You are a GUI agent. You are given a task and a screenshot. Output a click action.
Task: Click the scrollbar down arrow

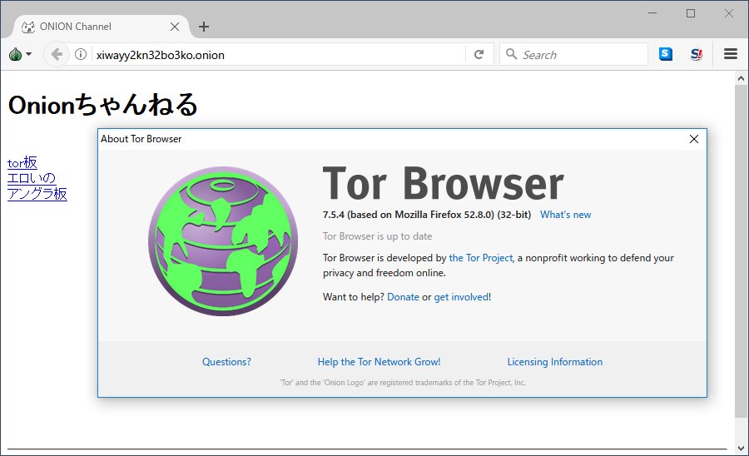tap(741, 449)
